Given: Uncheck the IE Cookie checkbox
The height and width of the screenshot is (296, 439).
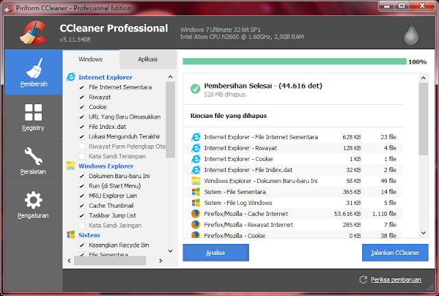Looking at the screenshot, I should pos(82,107).
